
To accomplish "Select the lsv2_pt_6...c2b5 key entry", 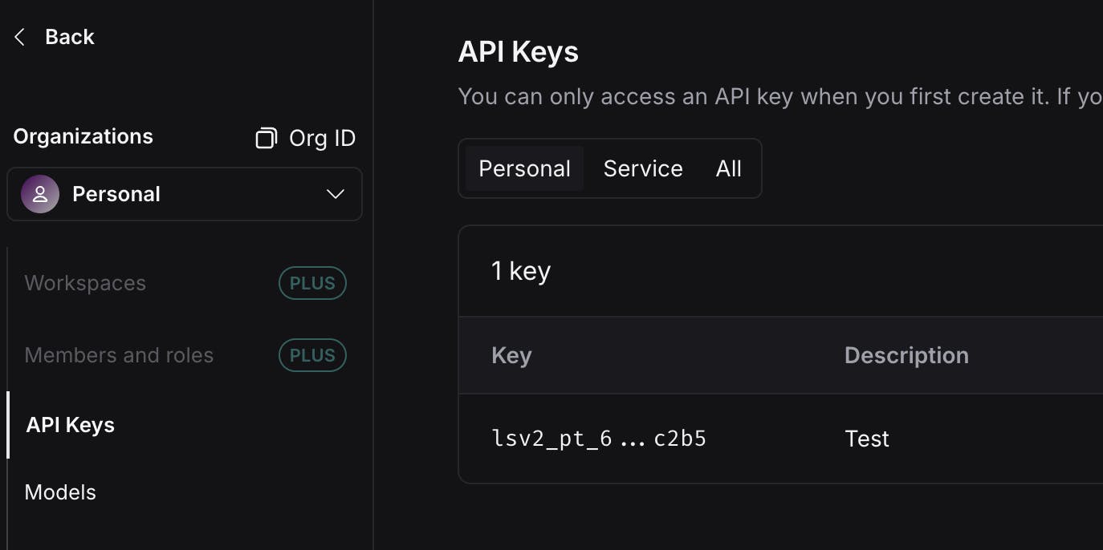I will point(599,439).
